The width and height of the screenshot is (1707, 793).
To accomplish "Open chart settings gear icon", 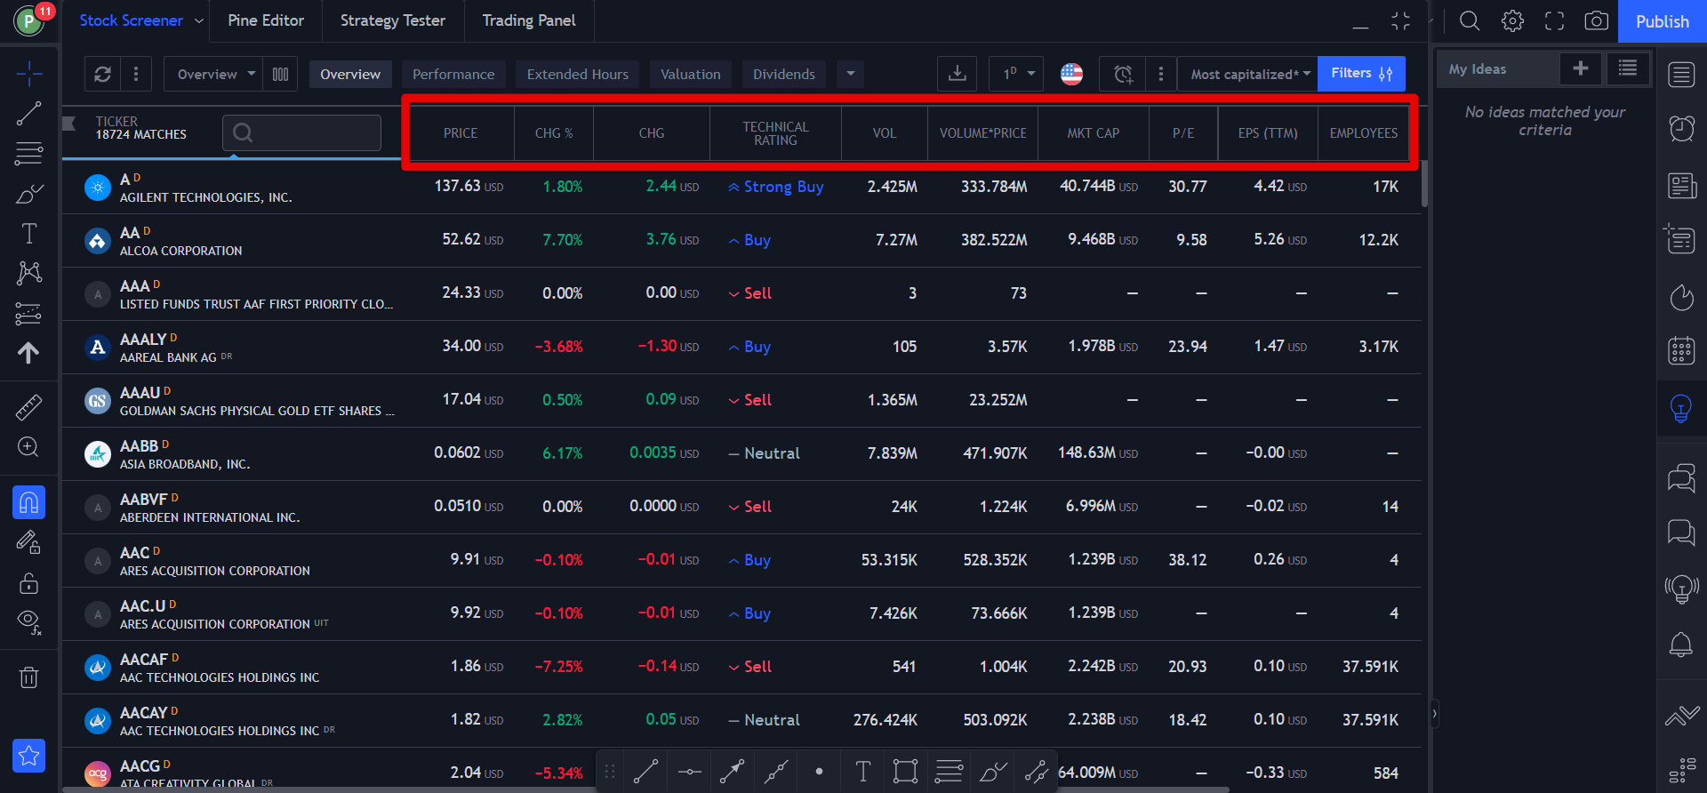I will pos(1512,20).
